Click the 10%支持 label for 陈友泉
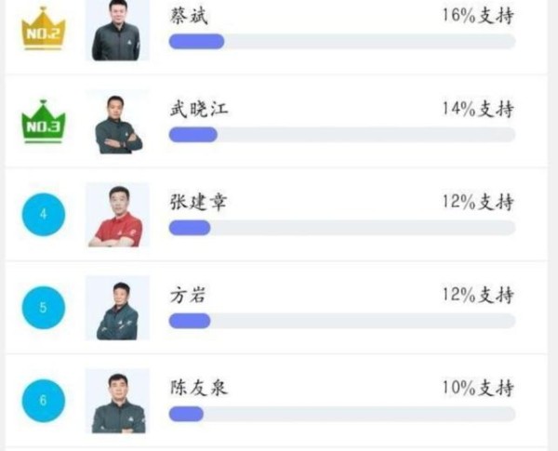This screenshot has width=558, height=451. tap(478, 388)
